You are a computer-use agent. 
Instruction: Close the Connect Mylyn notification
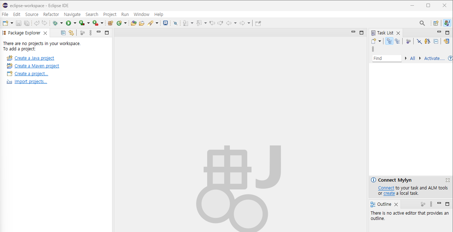(x=448, y=180)
